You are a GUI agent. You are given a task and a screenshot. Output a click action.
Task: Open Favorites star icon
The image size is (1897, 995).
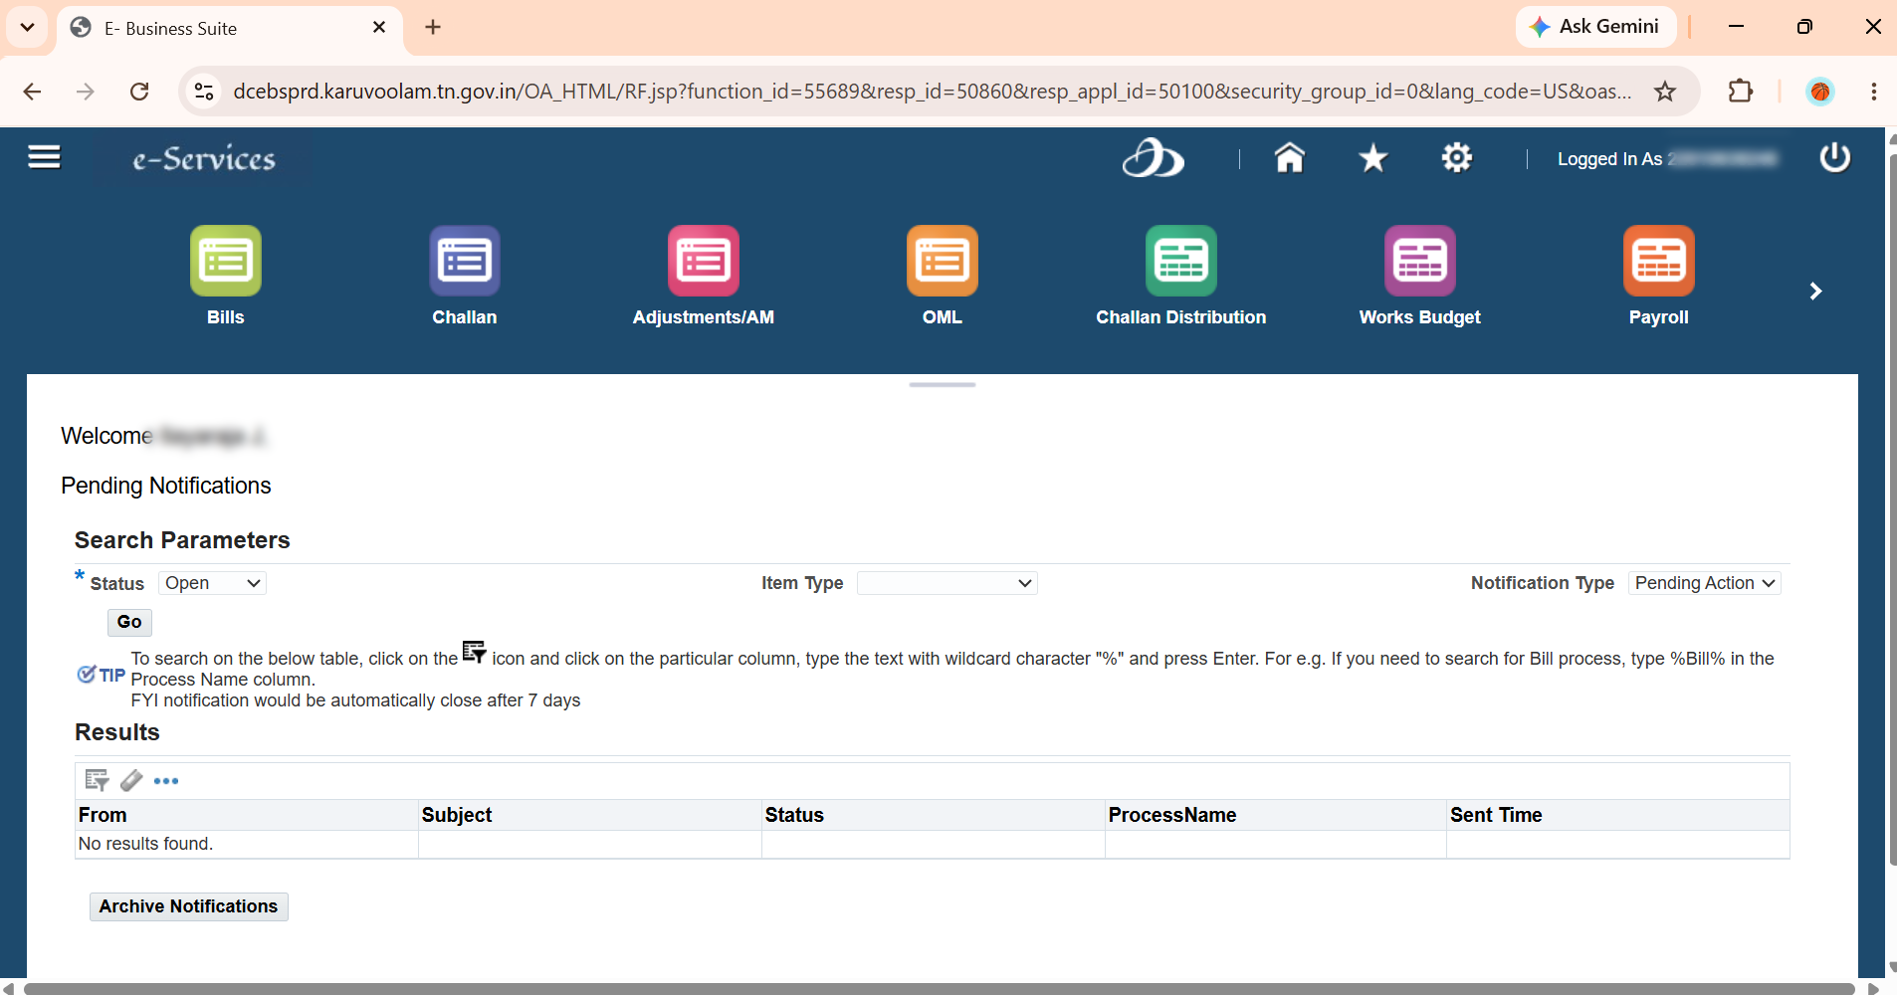tap(1373, 157)
